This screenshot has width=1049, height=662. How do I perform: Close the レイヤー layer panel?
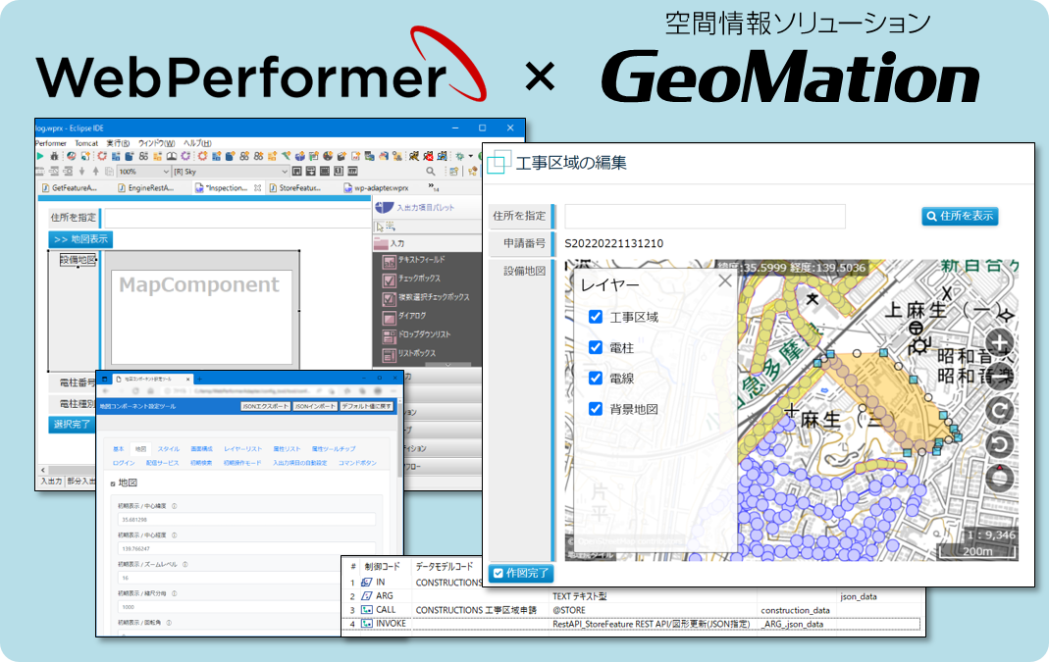[x=724, y=282]
